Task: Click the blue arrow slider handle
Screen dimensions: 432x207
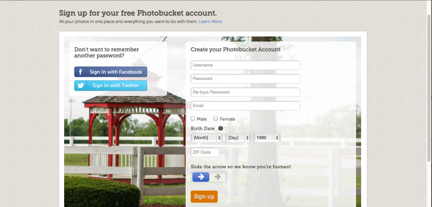Action: 200,177
